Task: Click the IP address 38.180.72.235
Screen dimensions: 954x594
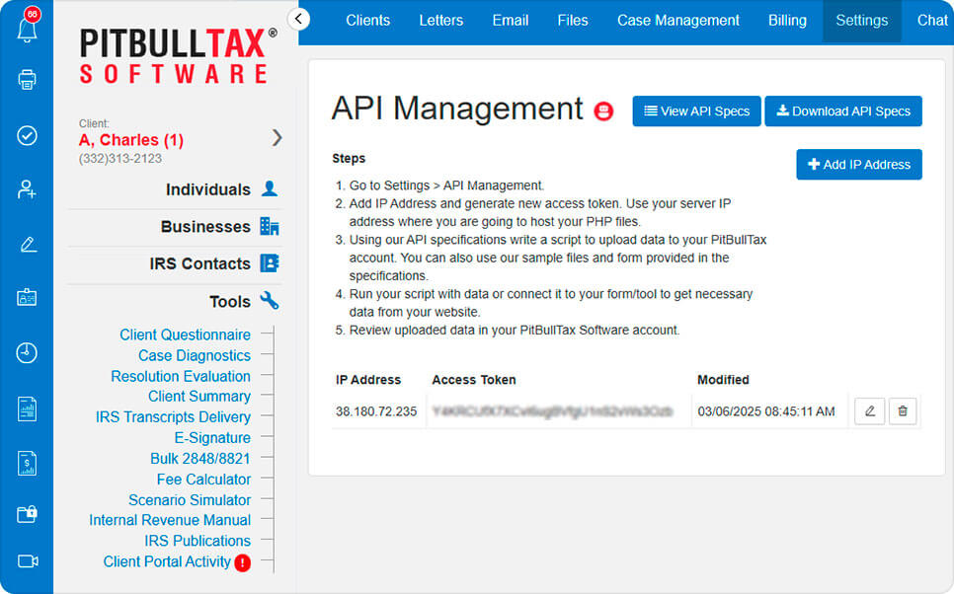Action: pos(376,411)
